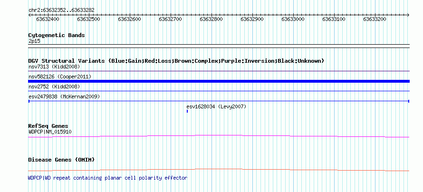Select variant label esv1628034 (Levy2007)
Screen dimensions: 423x192
[216, 107]
